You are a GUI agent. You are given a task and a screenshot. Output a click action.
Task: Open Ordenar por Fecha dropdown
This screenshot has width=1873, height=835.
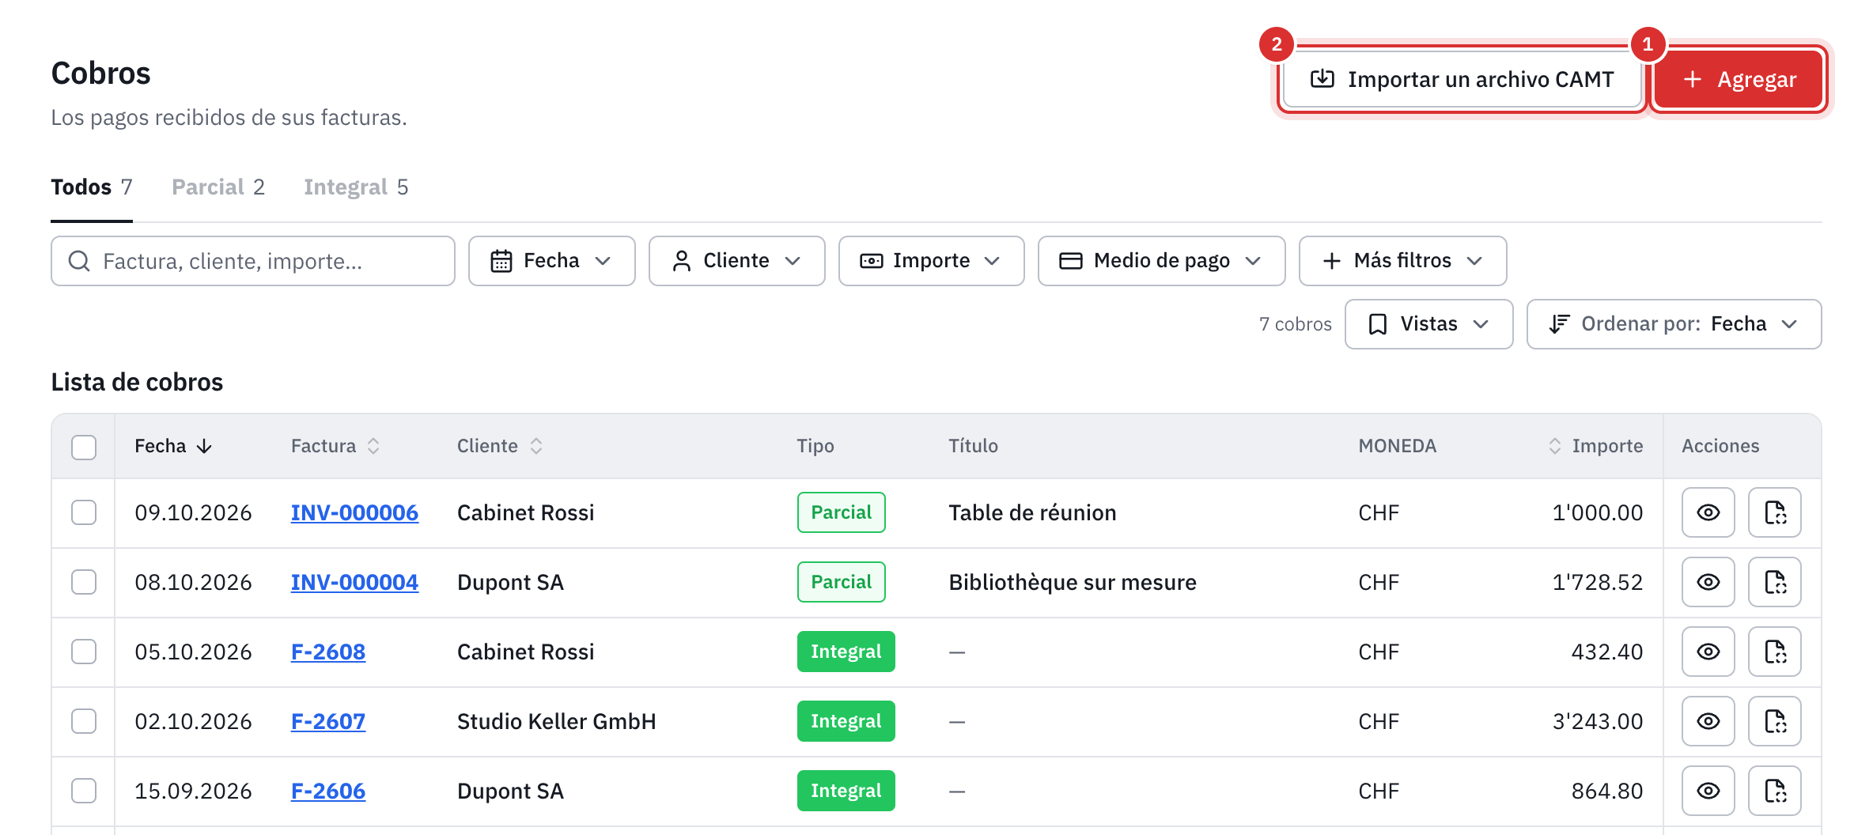click(x=1674, y=324)
